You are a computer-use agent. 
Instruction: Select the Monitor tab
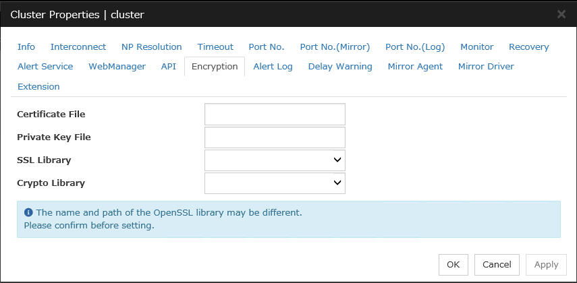click(476, 47)
